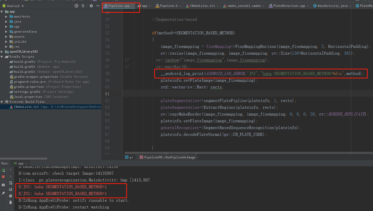Print the console output
The image size is (373, 211).
click(11, 196)
